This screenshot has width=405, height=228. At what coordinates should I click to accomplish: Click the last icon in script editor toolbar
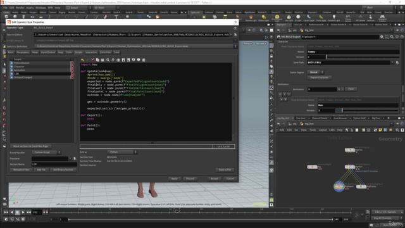(x=144, y=60)
